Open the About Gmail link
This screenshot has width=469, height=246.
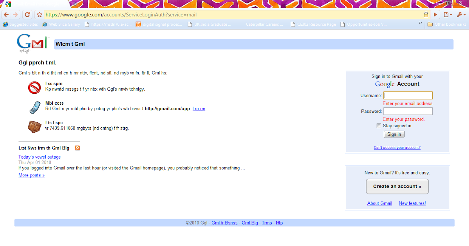[379, 203]
